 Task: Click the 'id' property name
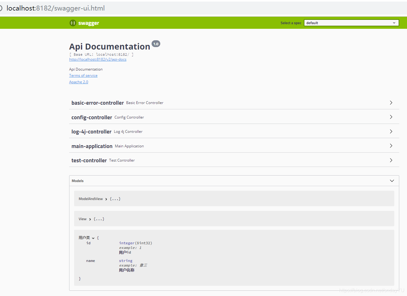[x=88, y=243]
